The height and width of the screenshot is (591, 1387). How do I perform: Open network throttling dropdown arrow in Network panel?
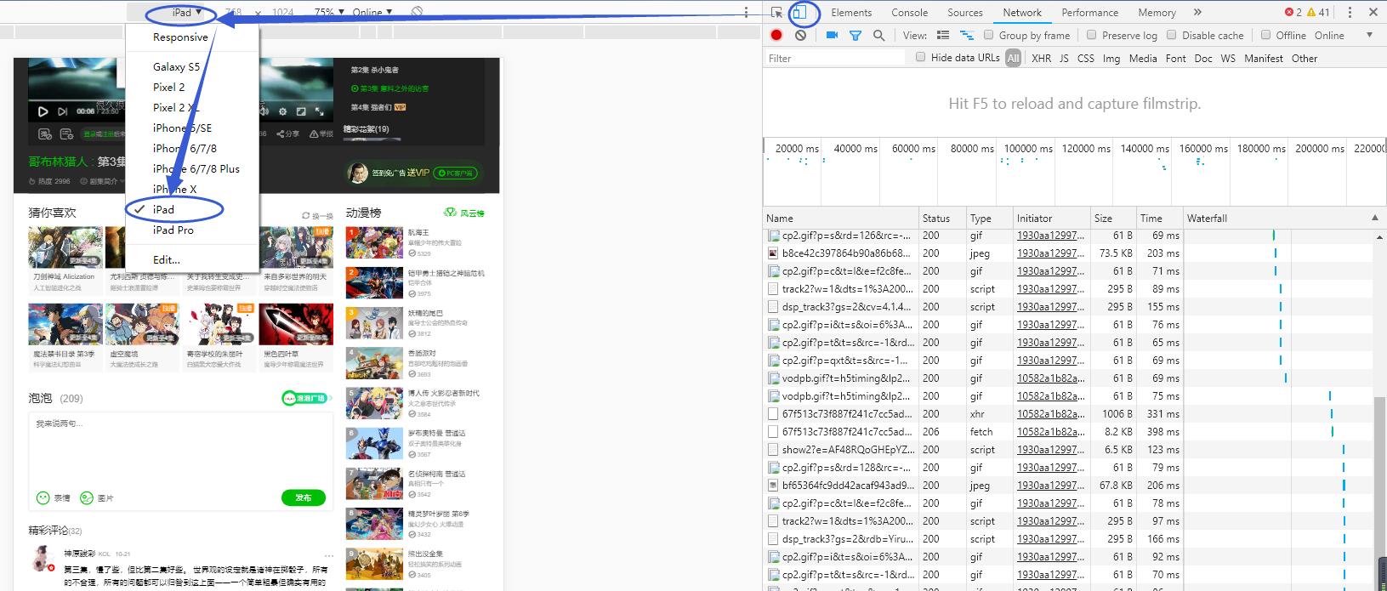click(x=1369, y=36)
